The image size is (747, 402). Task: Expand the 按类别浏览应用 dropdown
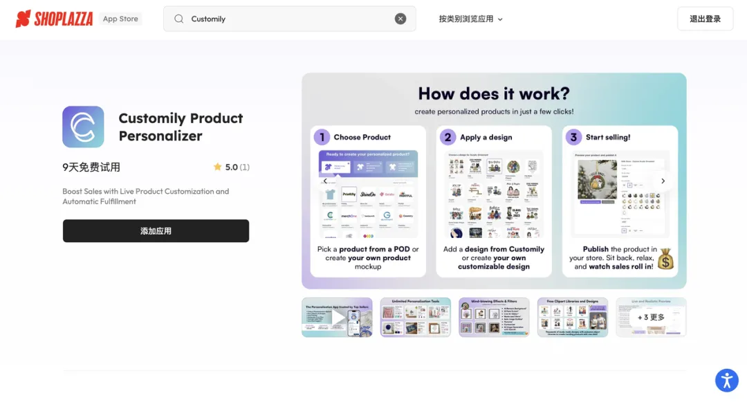click(471, 19)
